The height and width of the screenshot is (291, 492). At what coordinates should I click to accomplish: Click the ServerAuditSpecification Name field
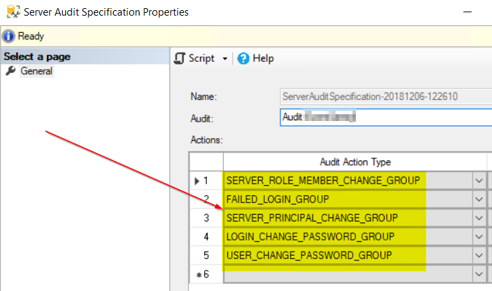384,97
